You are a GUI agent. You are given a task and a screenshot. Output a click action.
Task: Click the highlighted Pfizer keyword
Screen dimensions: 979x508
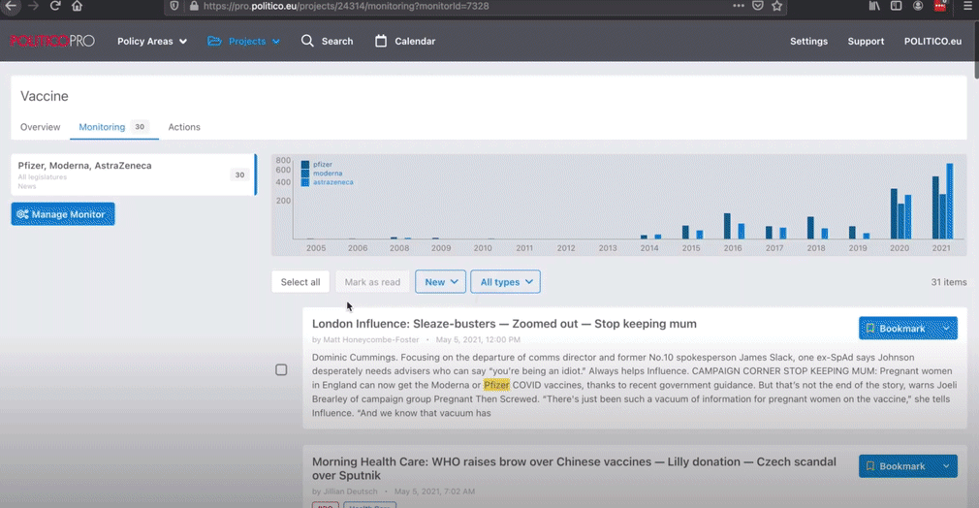(496, 385)
